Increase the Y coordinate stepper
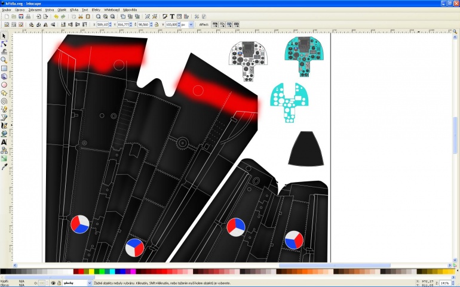Screen dimensions: 460x287 coord(131,23)
